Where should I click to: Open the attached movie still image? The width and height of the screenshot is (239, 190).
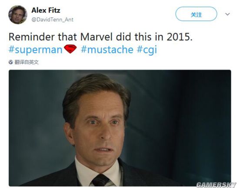point(120,128)
